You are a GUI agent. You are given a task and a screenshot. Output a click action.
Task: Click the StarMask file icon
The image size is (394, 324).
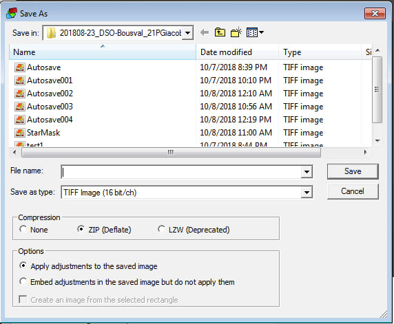pos(19,133)
